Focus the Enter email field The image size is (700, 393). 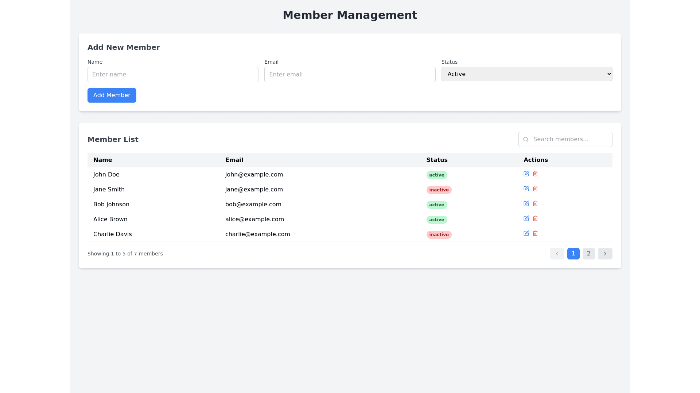click(x=350, y=75)
